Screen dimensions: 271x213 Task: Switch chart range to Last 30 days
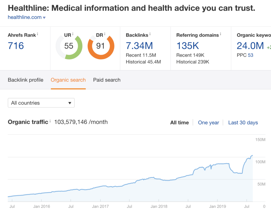(243, 123)
